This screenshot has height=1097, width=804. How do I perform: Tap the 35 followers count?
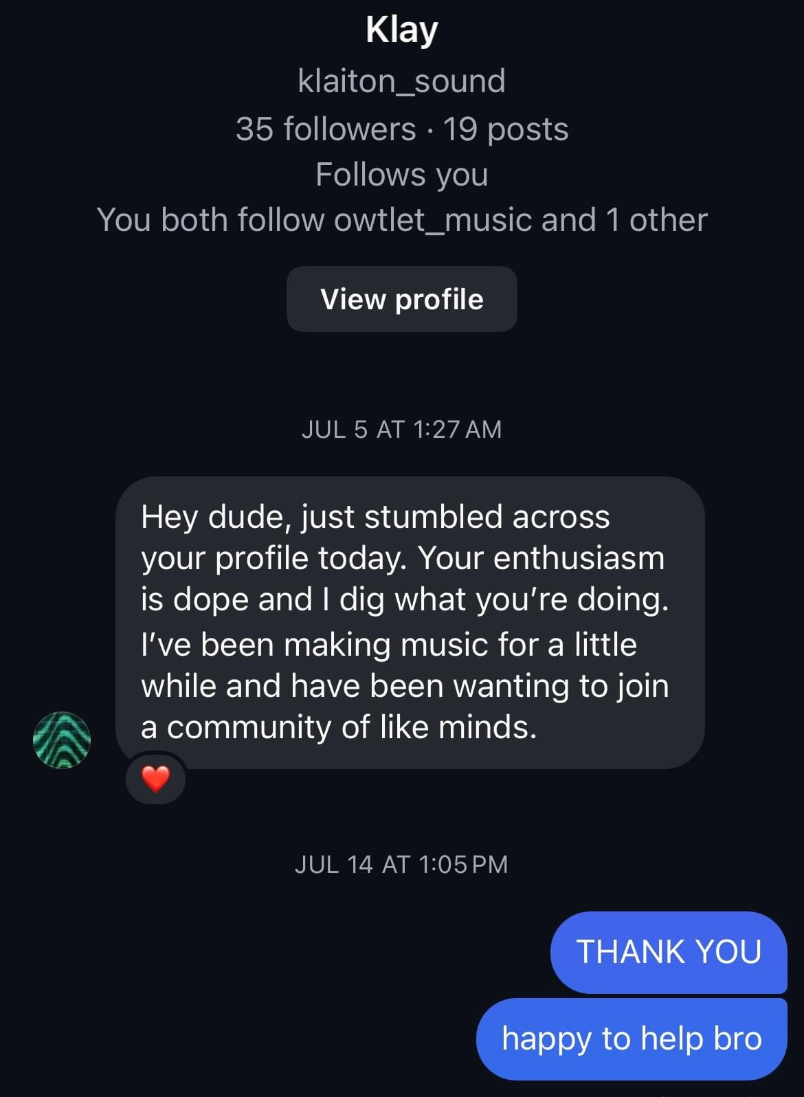326,129
